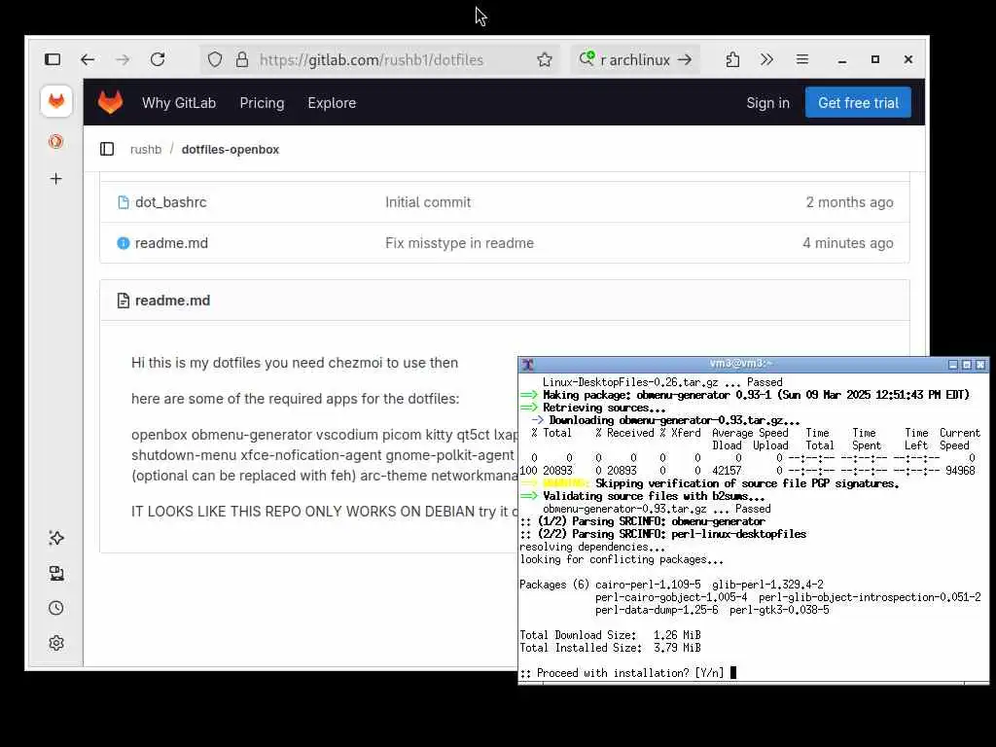Click the 'Hi this is my dotfiles' readme line
The width and height of the screenshot is (996, 747).
295,363
